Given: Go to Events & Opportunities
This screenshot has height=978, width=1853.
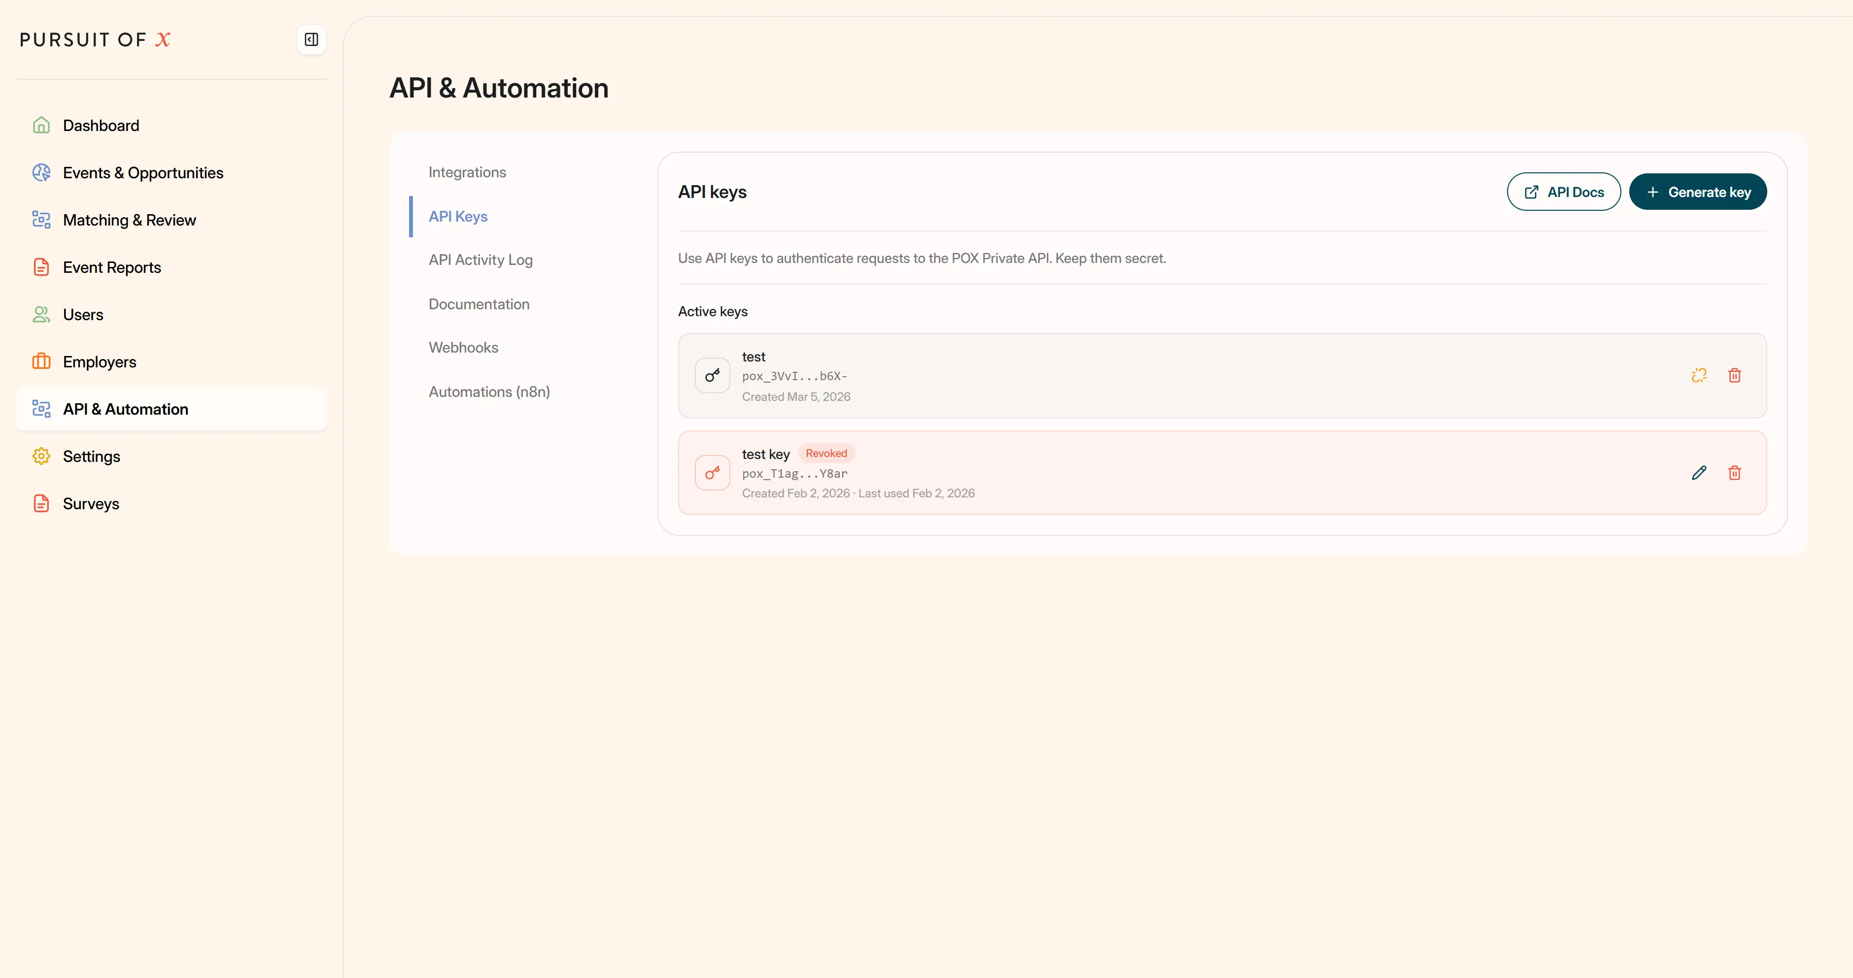Looking at the screenshot, I should (171, 172).
